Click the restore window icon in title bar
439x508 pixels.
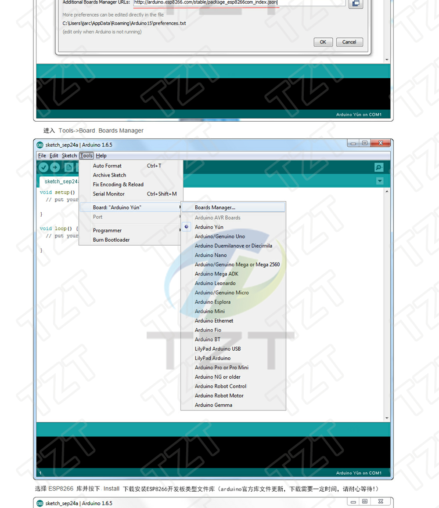(365, 143)
